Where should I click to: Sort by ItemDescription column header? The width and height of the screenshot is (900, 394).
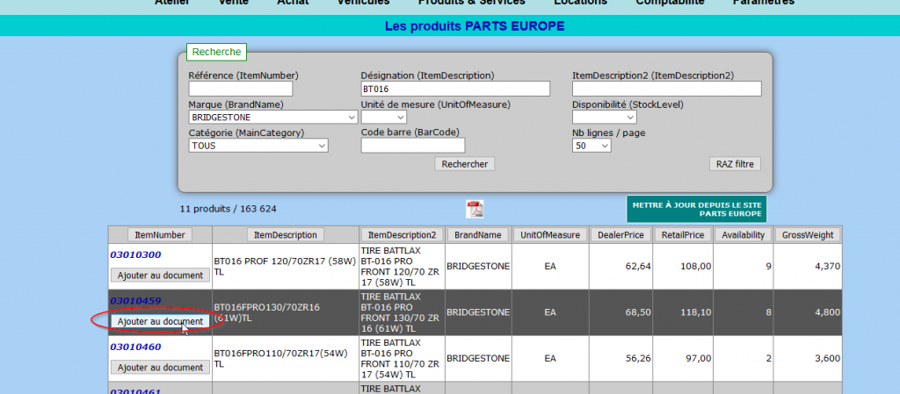coord(286,235)
